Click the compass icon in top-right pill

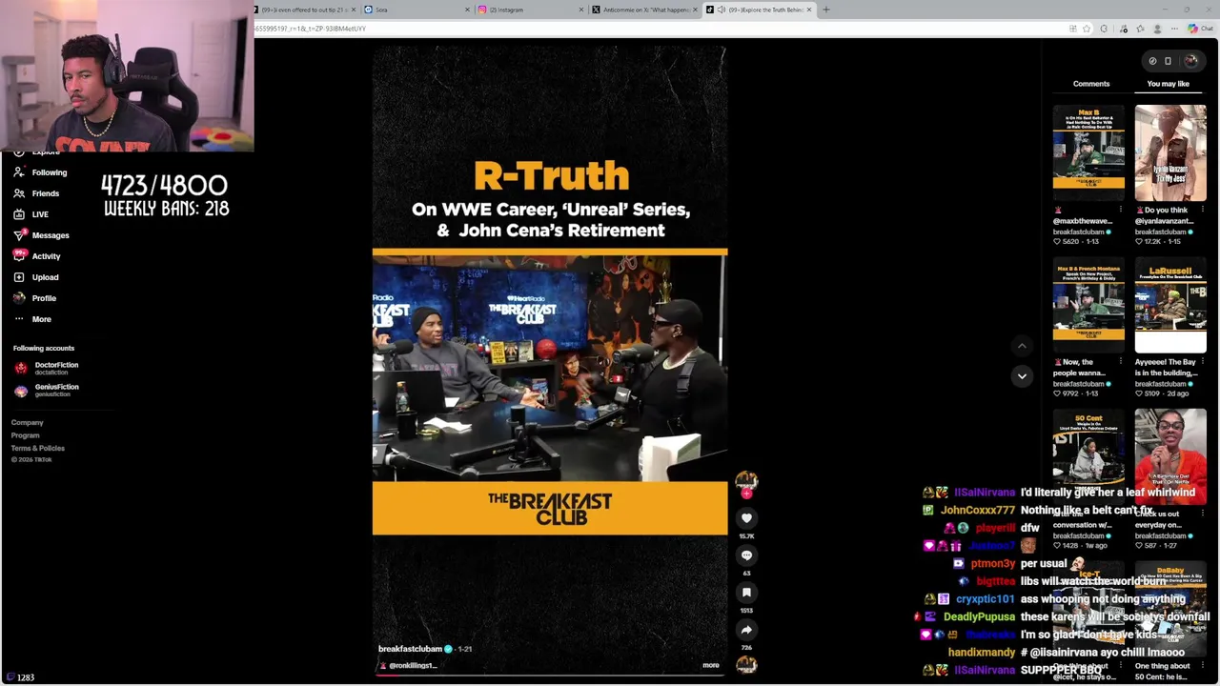pos(1152,61)
